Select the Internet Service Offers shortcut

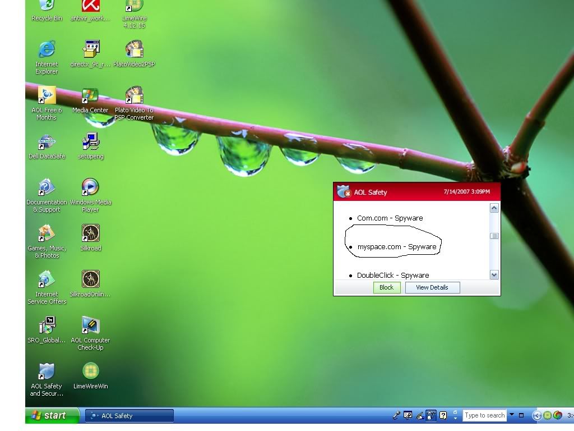47,279
